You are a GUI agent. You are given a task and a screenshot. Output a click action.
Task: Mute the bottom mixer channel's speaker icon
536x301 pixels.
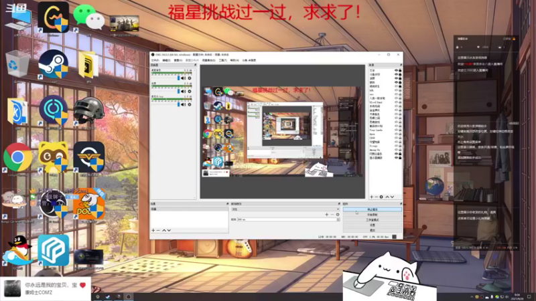click(184, 104)
